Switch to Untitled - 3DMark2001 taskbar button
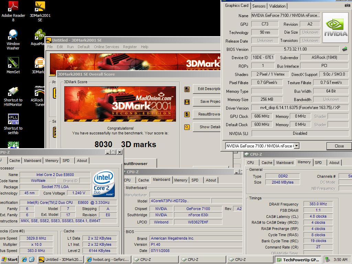 point(60,260)
